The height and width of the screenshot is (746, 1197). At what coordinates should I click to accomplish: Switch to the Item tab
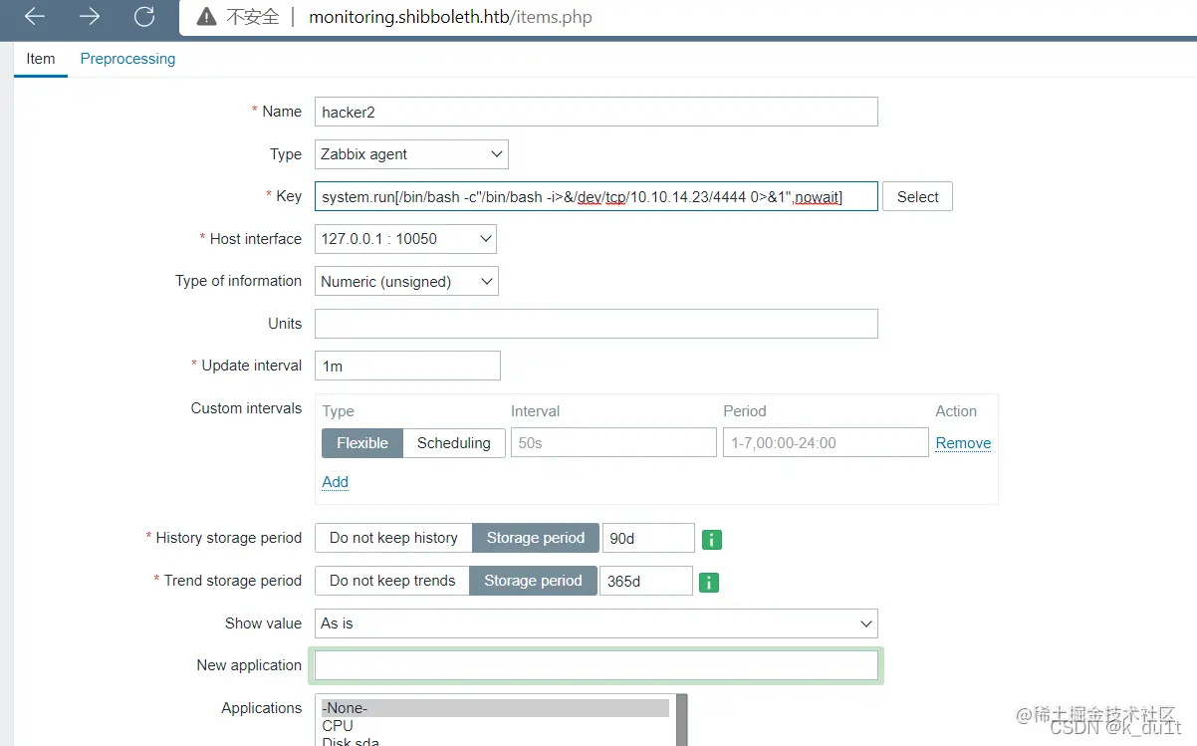(x=41, y=59)
